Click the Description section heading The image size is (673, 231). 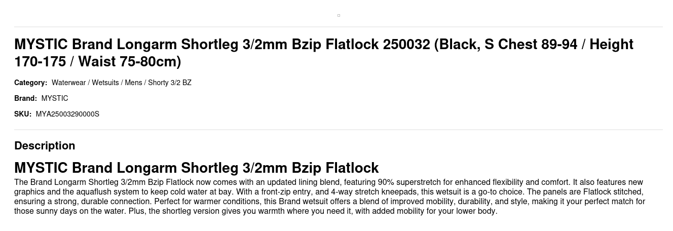pyautogui.click(x=45, y=145)
